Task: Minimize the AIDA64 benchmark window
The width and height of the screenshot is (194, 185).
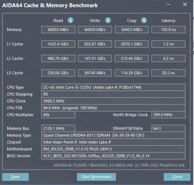Action: (168, 4)
